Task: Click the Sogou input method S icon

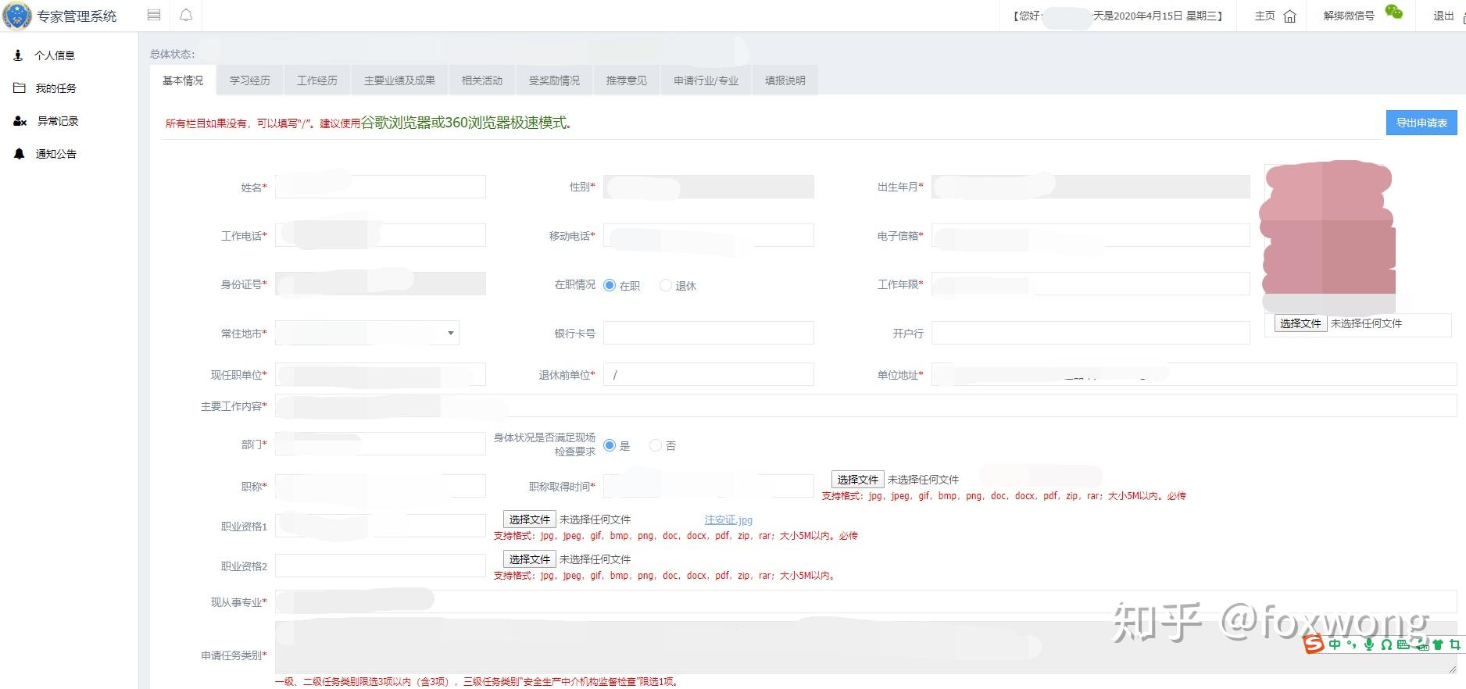Action: pyautogui.click(x=1314, y=644)
